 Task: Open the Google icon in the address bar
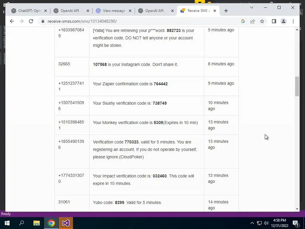(x=243, y=21)
